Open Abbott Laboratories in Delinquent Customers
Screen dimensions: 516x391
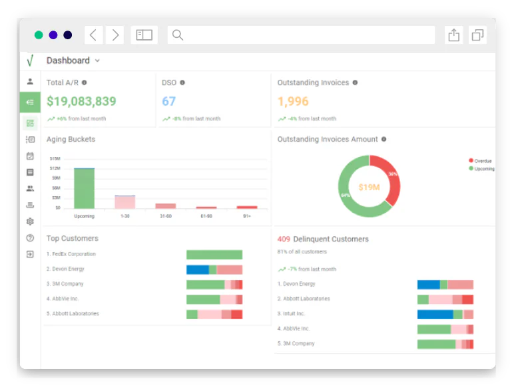pos(304,299)
